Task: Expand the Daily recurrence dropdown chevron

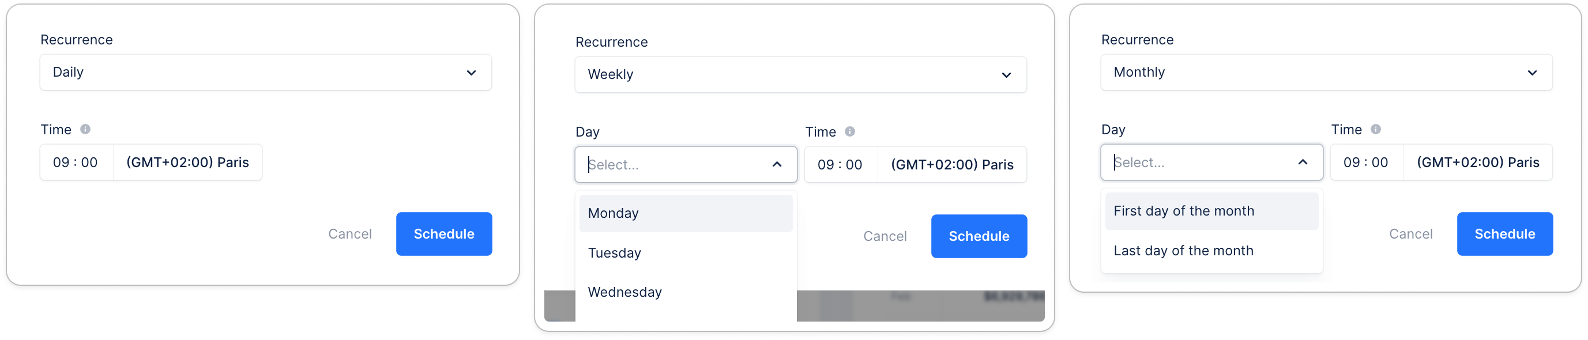Action: tap(472, 73)
